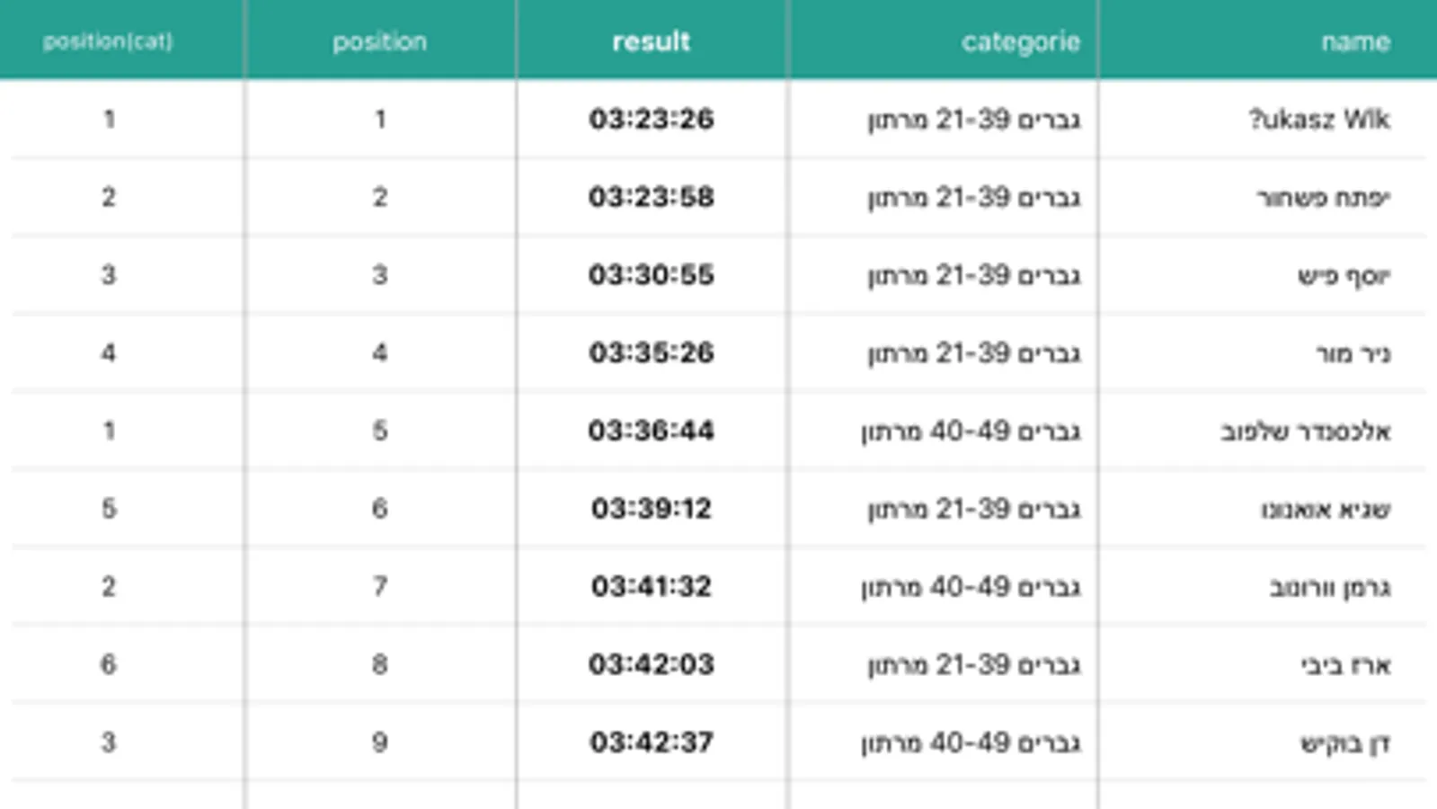This screenshot has height=809, width=1437.
Task: Click the position(cat) column header
Action: [x=108, y=41]
